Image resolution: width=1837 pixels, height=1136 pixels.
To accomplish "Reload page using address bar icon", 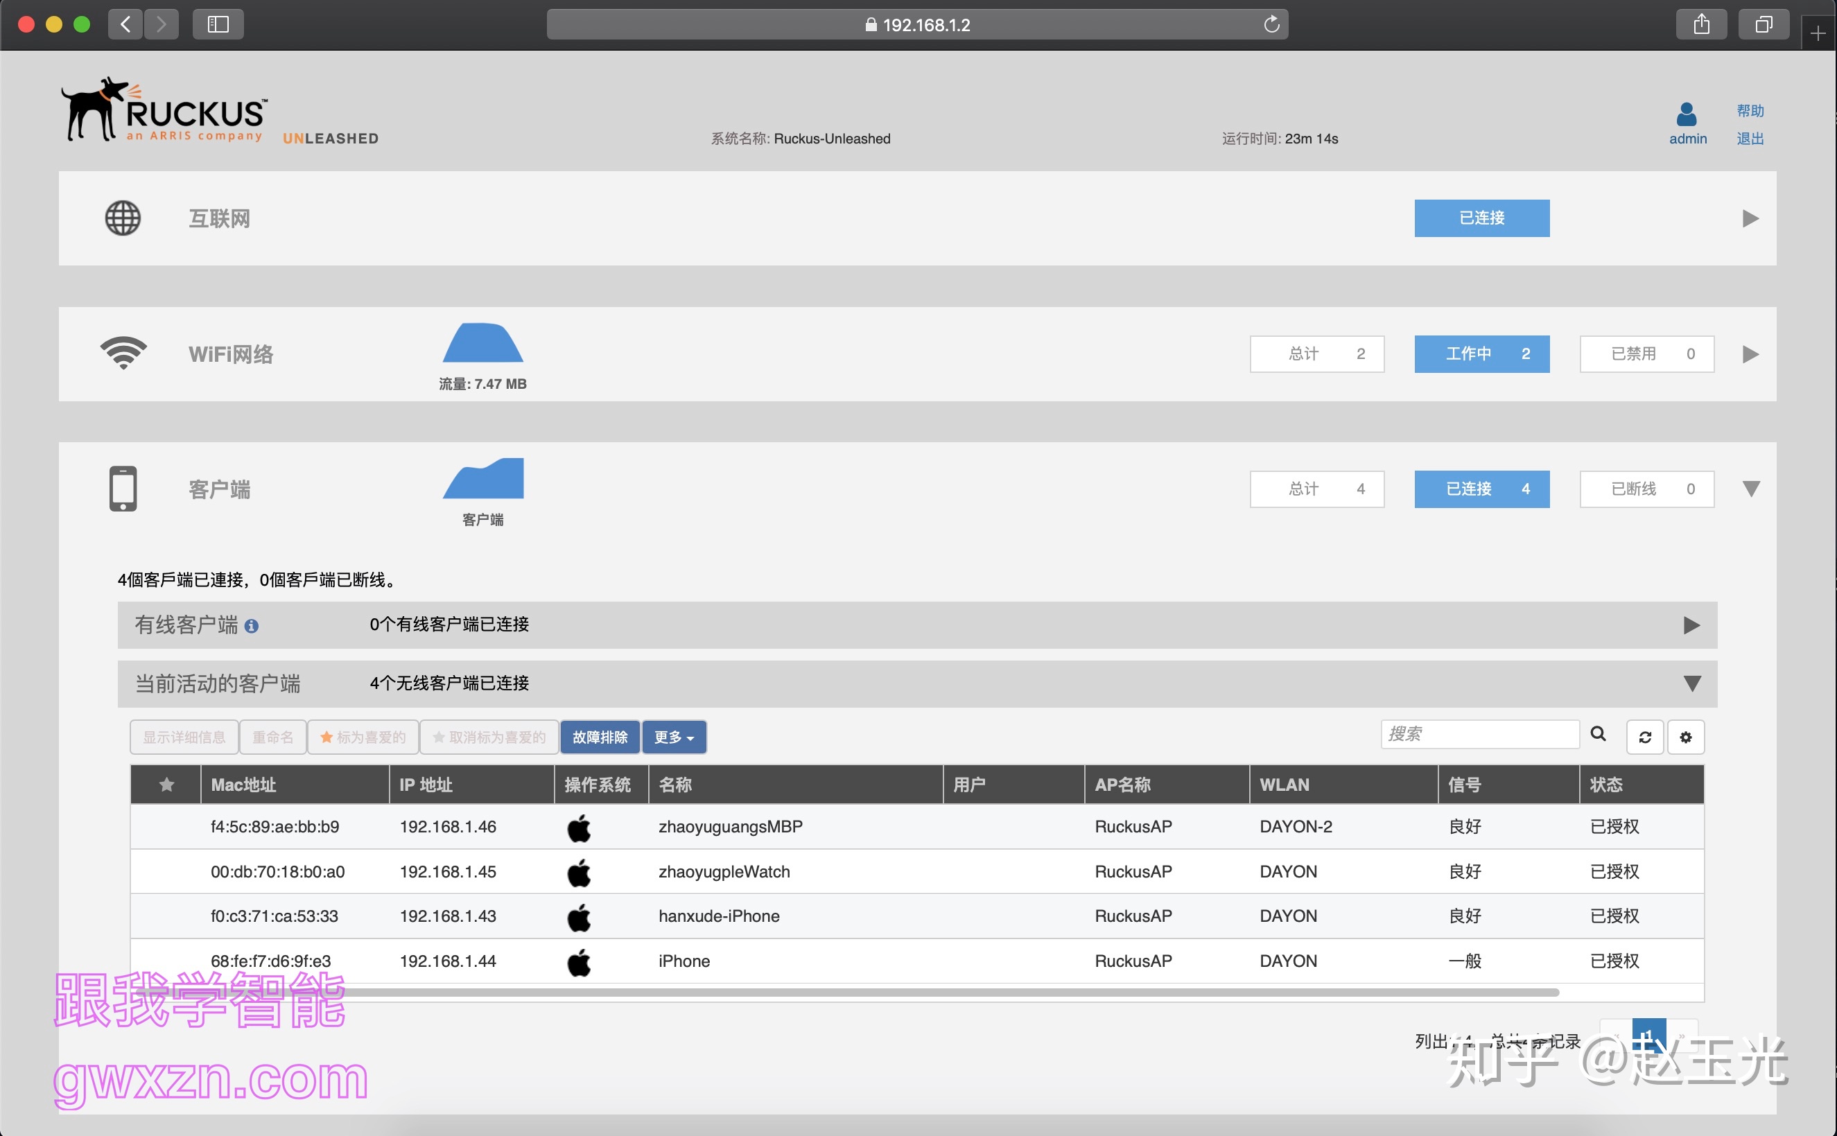I will 1271,25.
